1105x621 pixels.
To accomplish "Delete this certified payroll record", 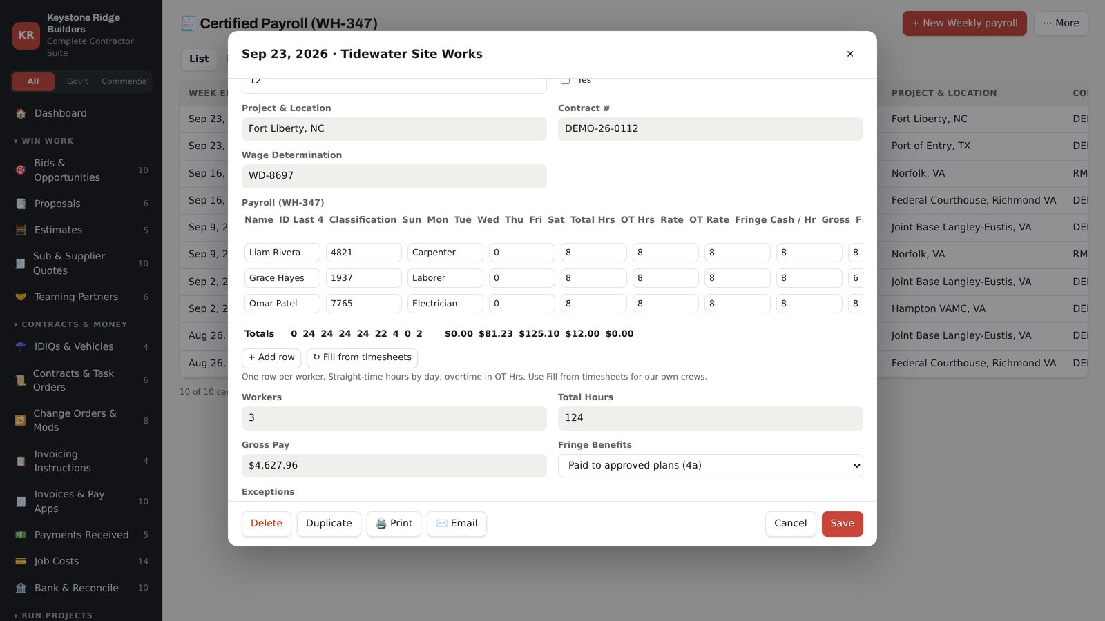I will [267, 524].
